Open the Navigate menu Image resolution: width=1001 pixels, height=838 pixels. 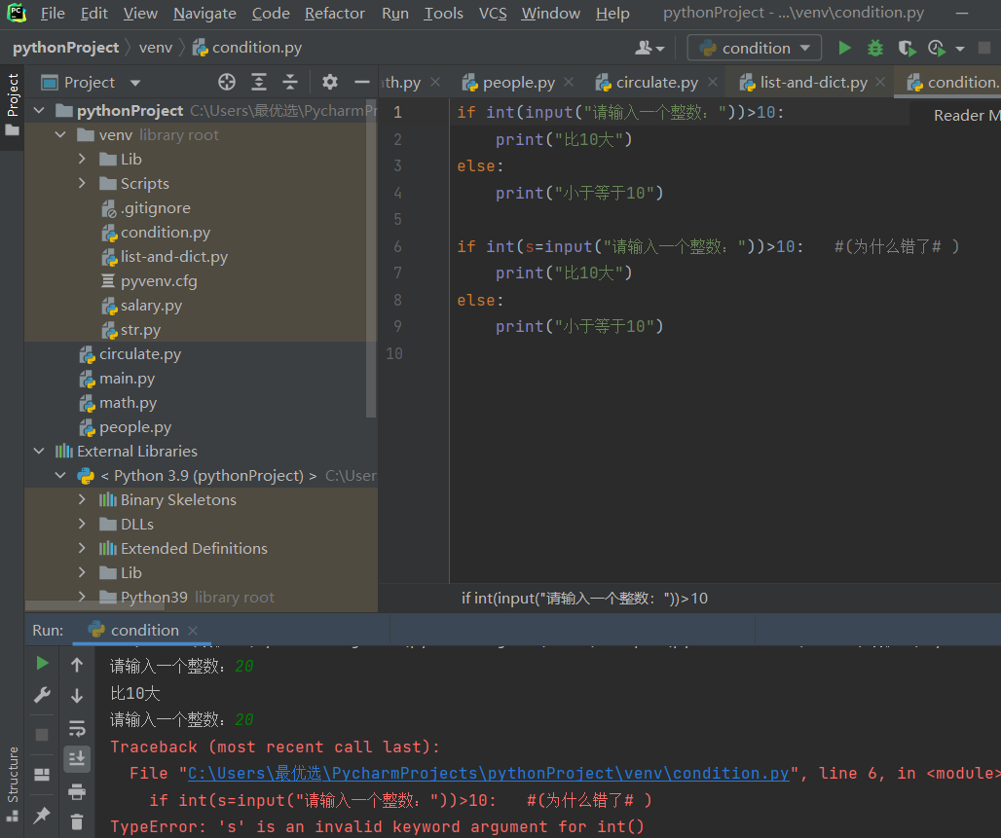click(204, 13)
